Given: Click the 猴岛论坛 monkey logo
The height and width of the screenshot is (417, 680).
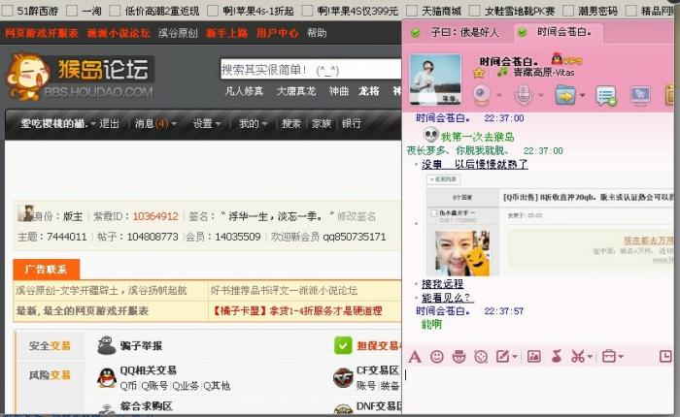Looking at the screenshot, I should pyautogui.click(x=80, y=77).
